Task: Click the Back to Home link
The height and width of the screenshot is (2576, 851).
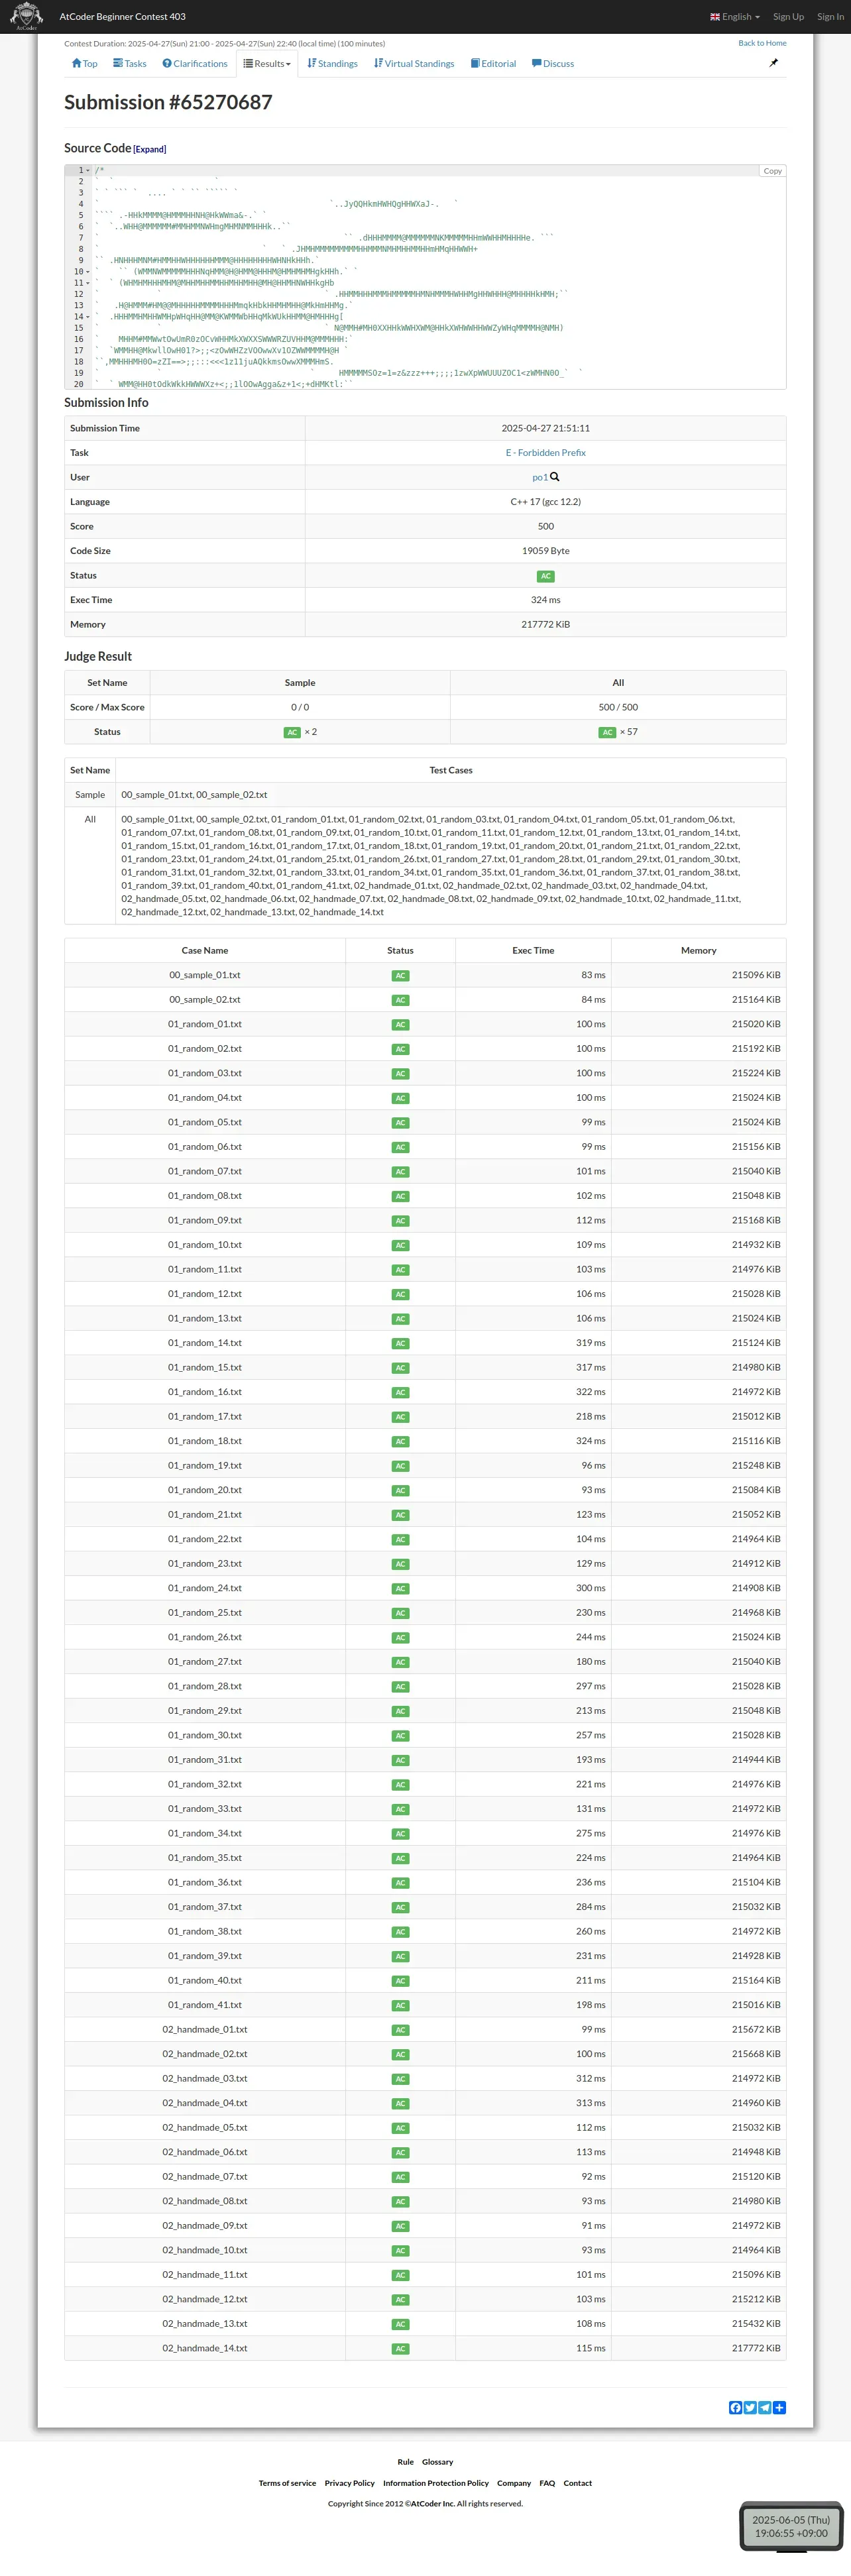Action: (x=762, y=43)
